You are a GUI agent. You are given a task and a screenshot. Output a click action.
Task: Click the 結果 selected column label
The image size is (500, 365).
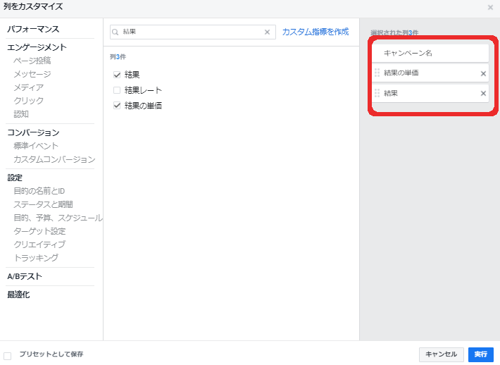point(391,93)
